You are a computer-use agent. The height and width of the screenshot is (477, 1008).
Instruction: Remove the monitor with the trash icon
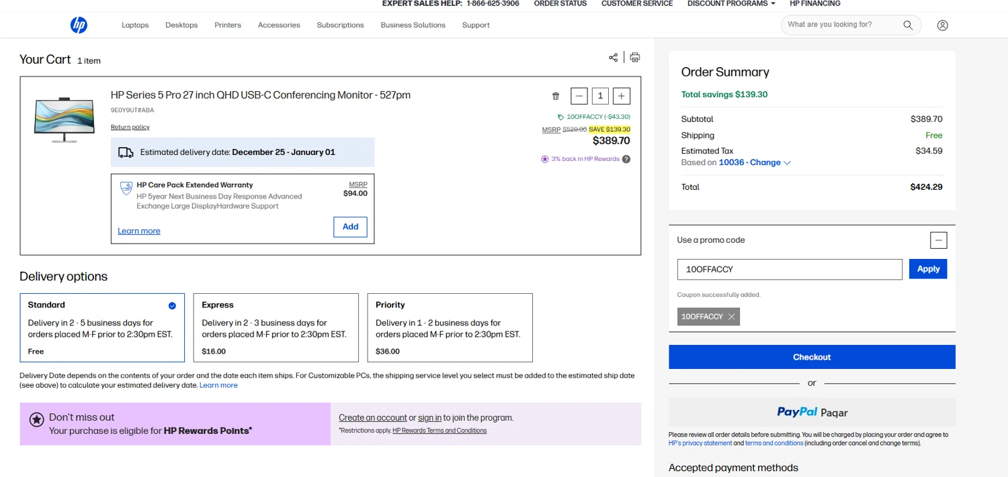(x=556, y=97)
